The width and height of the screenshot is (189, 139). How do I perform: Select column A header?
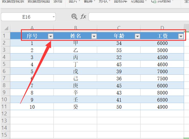tap(32, 28)
